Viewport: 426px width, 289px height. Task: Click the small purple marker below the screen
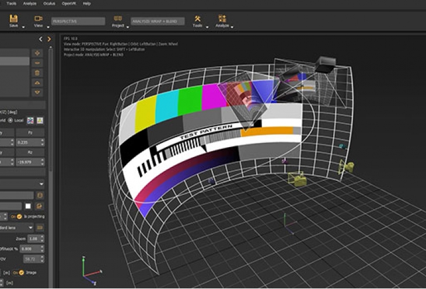click(x=284, y=161)
